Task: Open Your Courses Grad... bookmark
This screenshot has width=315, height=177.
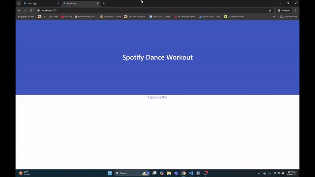Action: (210, 17)
